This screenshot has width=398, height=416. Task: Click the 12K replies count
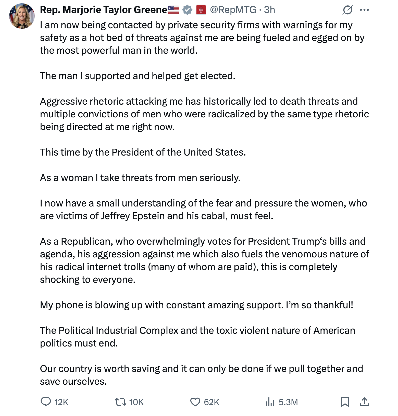[61, 402]
